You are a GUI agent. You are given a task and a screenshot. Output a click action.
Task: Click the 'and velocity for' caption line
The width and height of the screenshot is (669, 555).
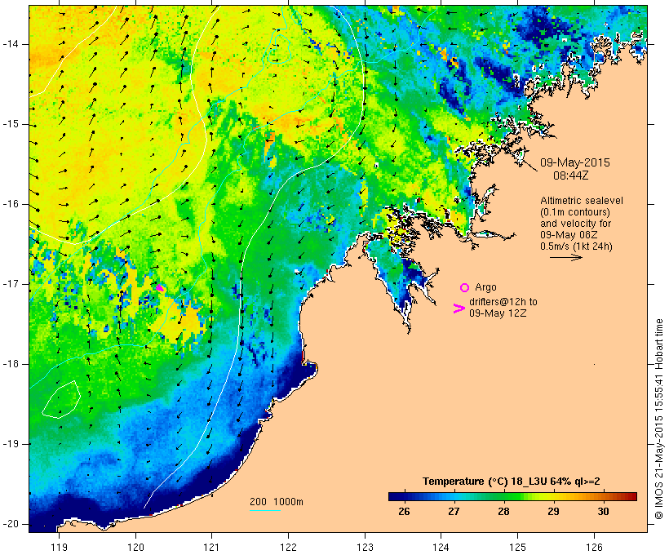tap(575, 224)
